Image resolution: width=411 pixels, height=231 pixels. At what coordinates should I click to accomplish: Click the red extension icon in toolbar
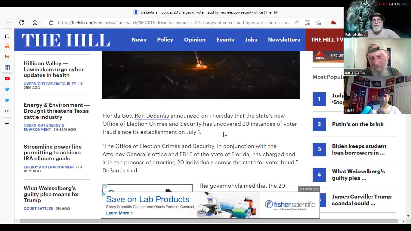click(x=333, y=23)
